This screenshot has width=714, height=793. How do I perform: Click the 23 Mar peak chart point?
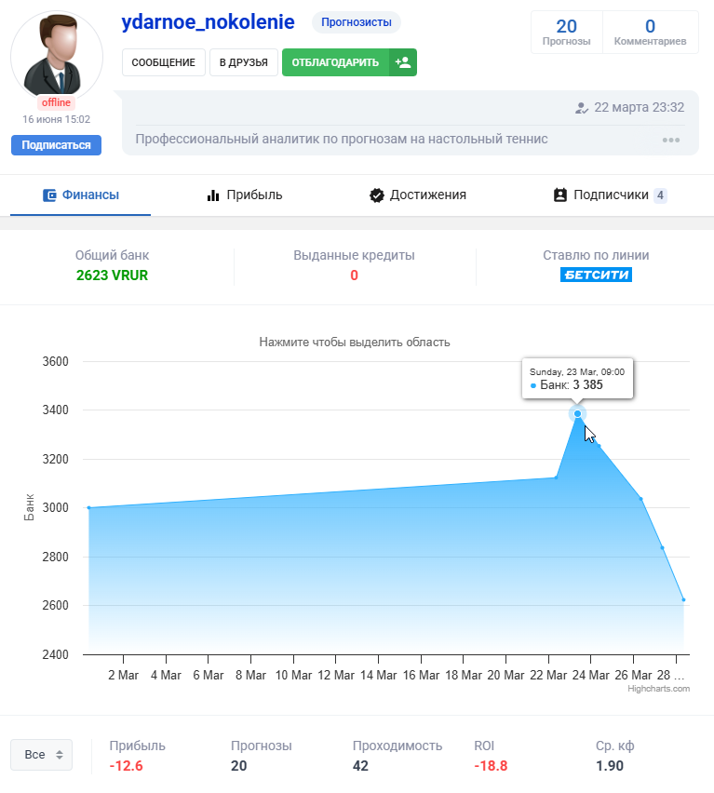coord(578,414)
